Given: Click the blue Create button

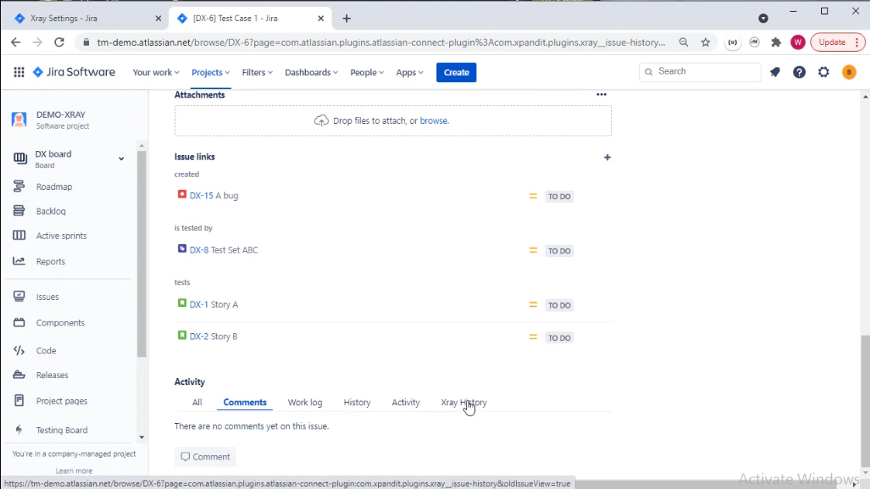Looking at the screenshot, I should coord(456,72).
